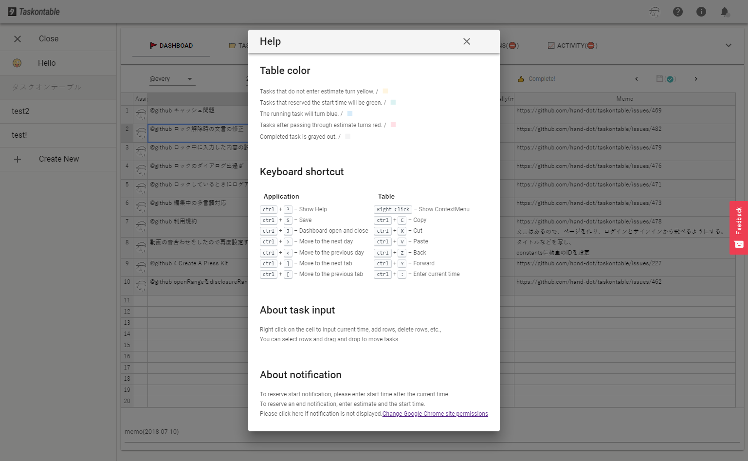Expand the dashboard collapse chevron
This screenshot has width=748, height=461.
click(729, 45)
